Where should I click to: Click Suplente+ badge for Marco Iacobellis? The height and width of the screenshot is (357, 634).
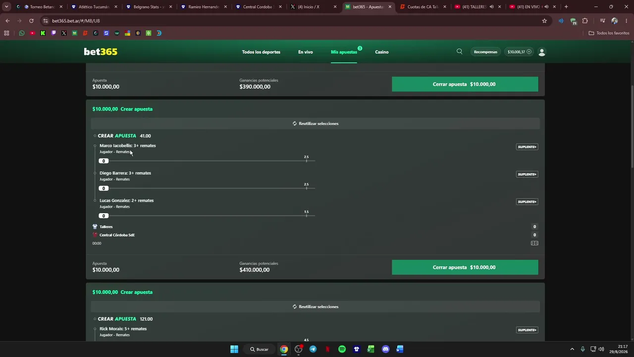527,147
